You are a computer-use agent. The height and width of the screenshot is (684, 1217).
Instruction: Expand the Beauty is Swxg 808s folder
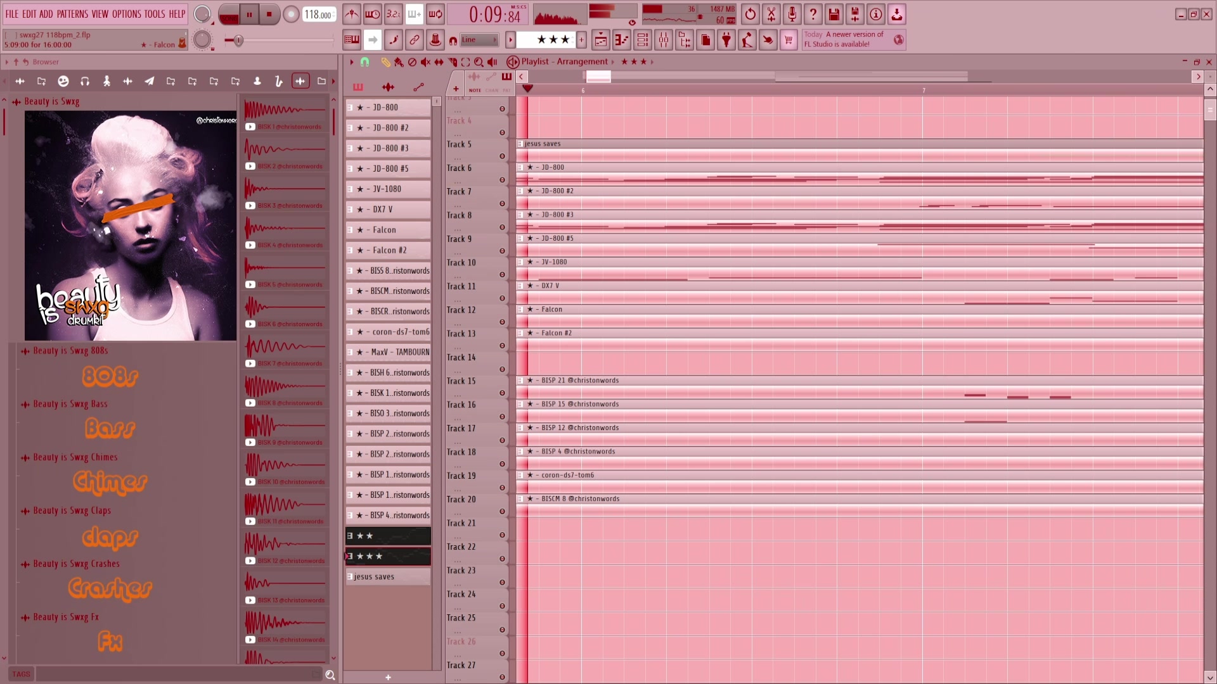tap(70, 351)
